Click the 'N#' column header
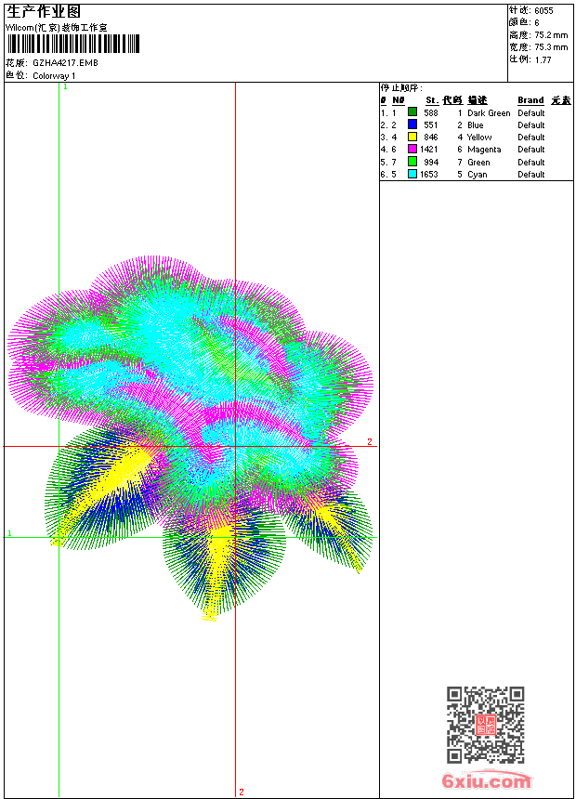 tap(399, 100)
